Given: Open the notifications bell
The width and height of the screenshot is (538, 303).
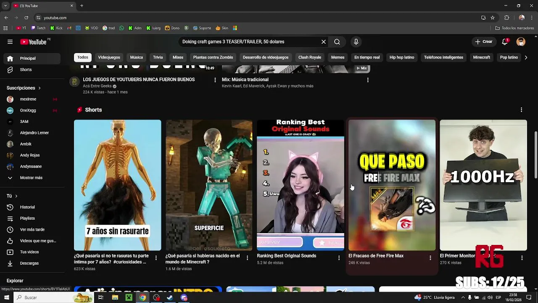Looking at the screenshot, I should [x=505, y=42].
